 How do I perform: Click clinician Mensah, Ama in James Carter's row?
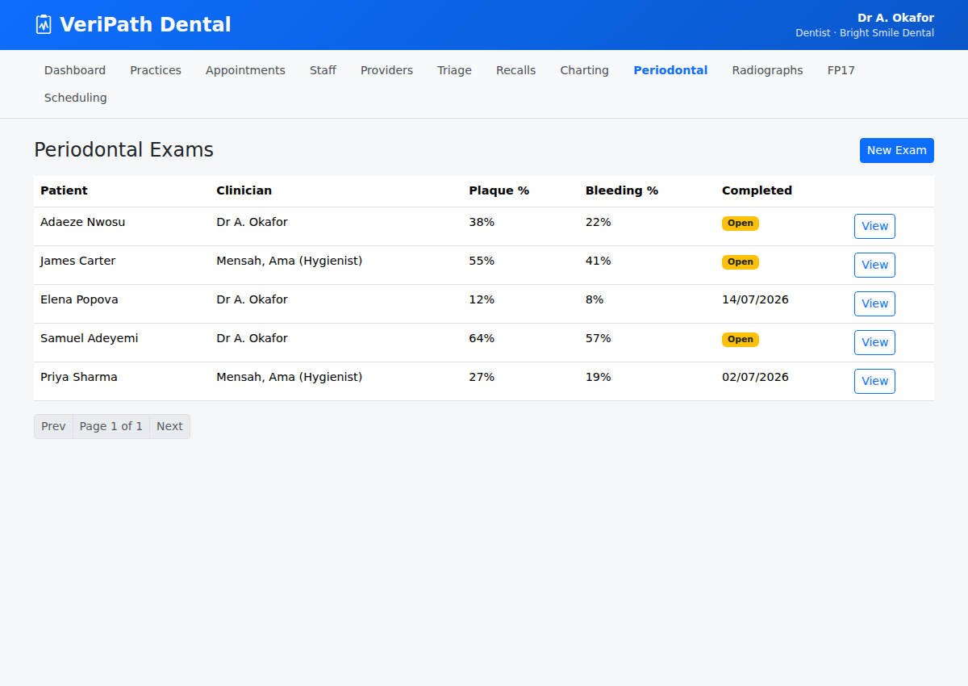click(x=289, y=261)
